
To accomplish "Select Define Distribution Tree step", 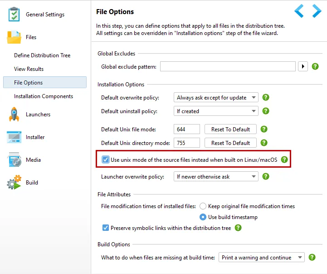I will (x=42, y=55).
